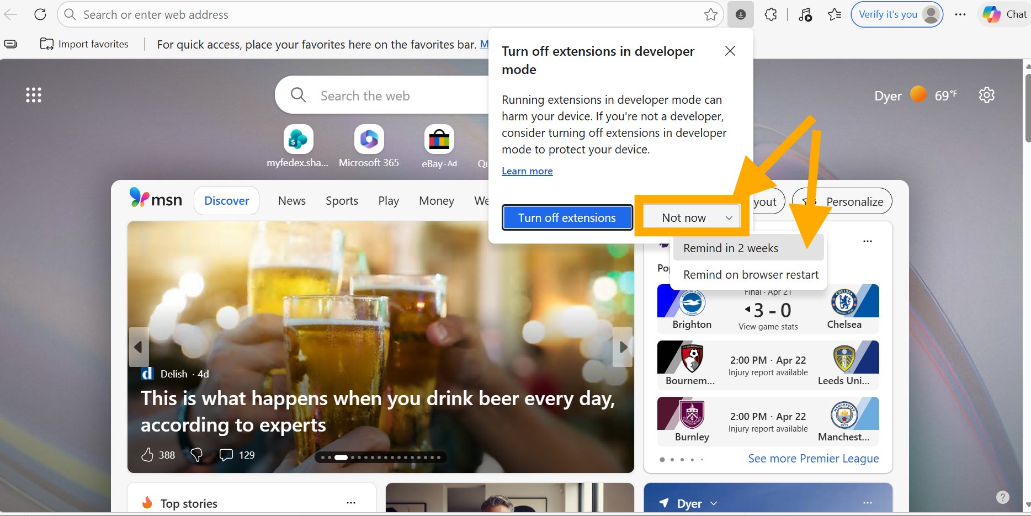Viewport: 1031px width, 516px height.
Task: Open the Extensions puzzle piece icon
Action: (771, 15)
